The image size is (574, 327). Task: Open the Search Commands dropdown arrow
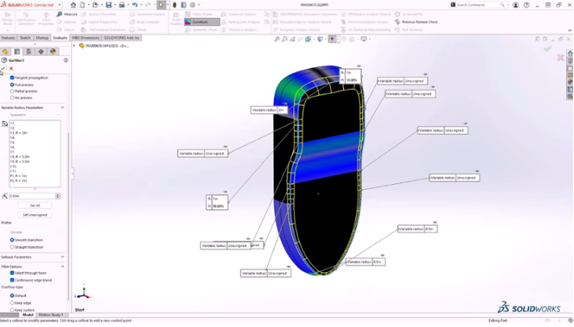coord(507,5)
